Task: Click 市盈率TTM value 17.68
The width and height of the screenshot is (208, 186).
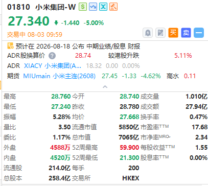Action: [200, 127]
